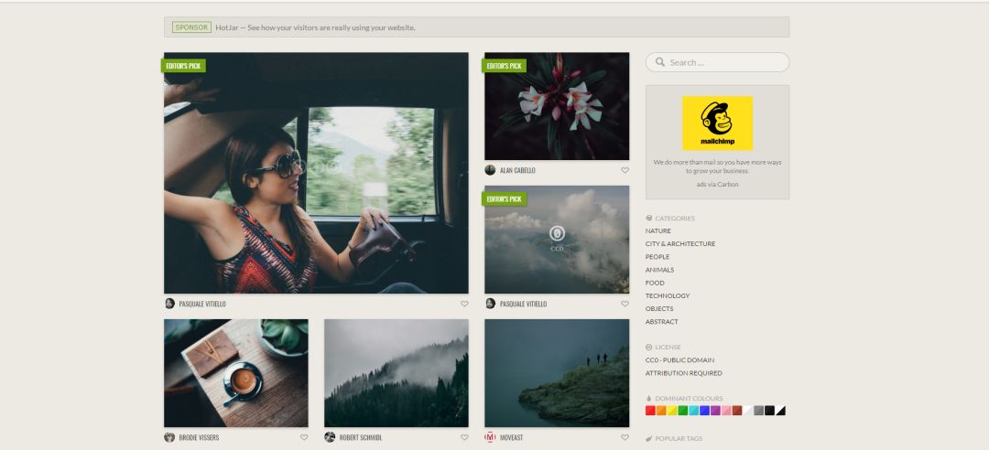989x450 pixels.
Task: Click the CC0 license badge on clouds photo
Action: (x=557, y=237)
